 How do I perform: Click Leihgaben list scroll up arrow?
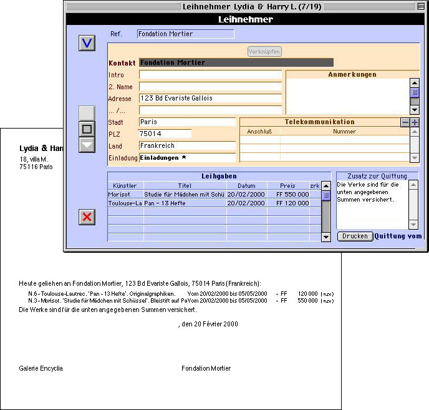tap(326, 186)
